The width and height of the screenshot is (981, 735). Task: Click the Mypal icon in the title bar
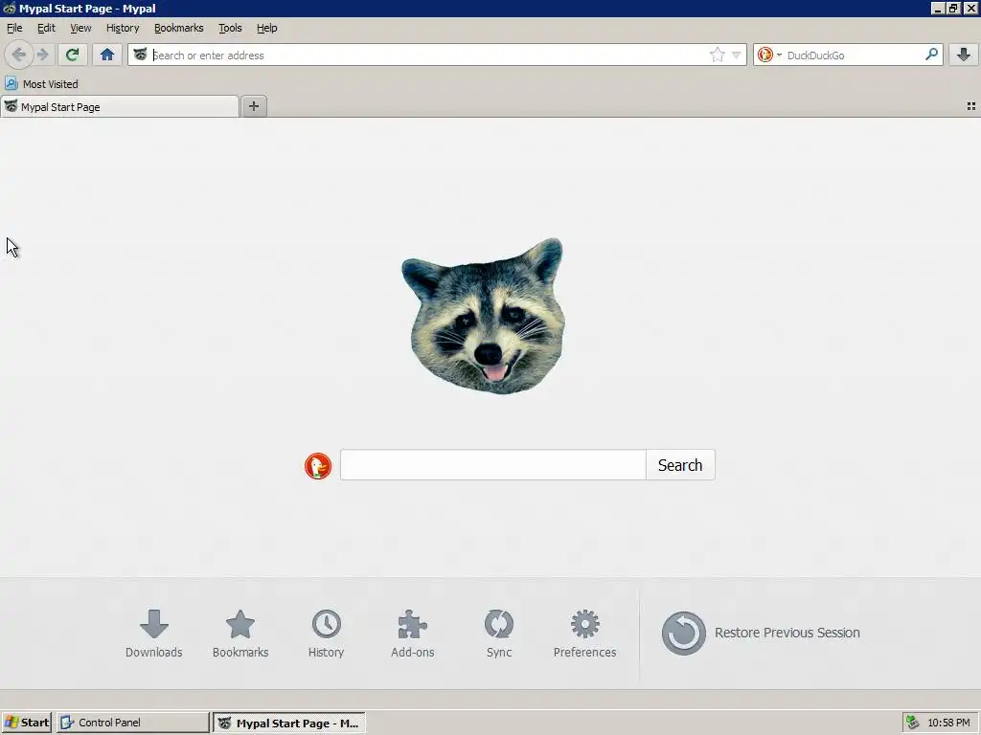pyautogui.click(x=9, y=8)
